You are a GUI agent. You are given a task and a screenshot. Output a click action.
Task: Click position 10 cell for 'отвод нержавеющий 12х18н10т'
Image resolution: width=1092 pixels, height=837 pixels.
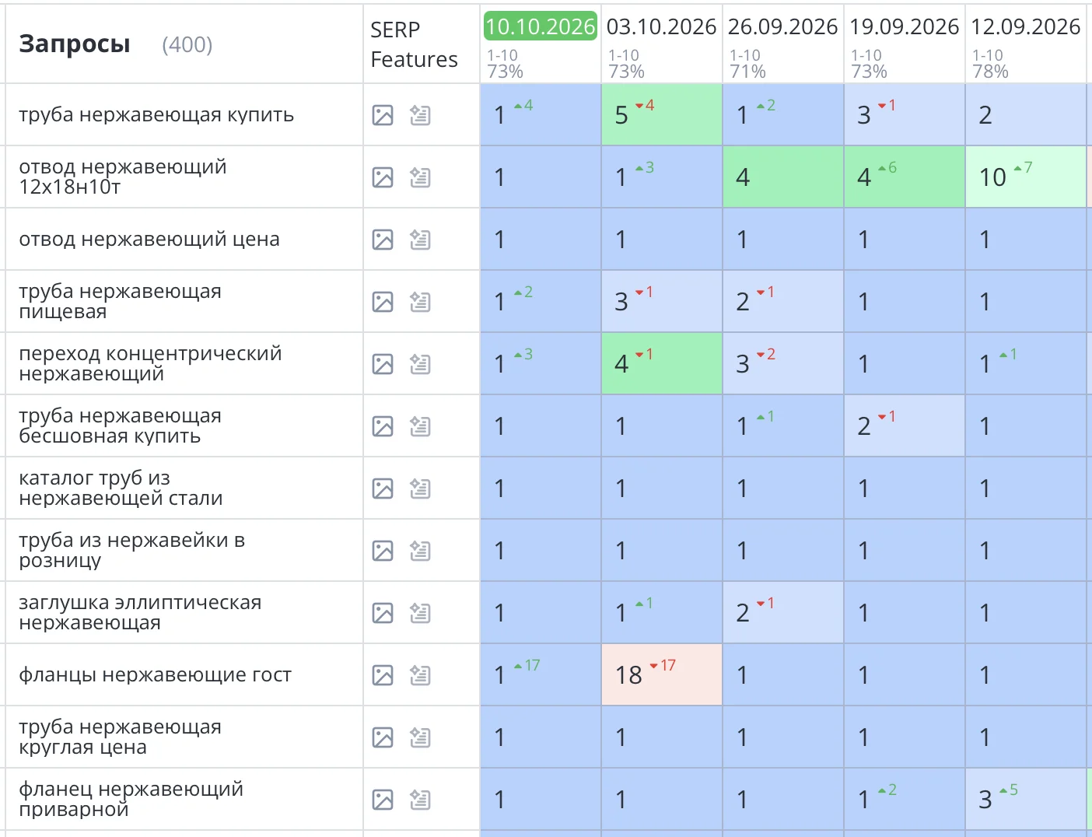(x=1026, y=177)
